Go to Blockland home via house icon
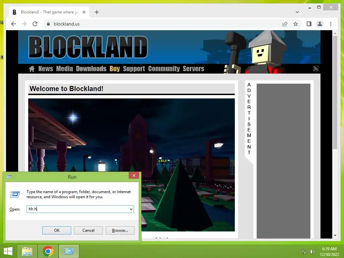The height and width of the screenshot is (258, 344). [x=32, y=69]
